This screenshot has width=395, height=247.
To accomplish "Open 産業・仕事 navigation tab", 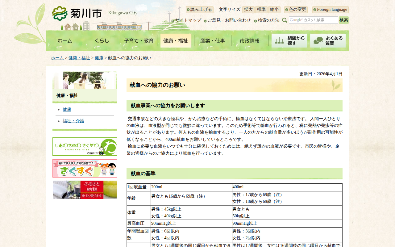I will 213,41.
